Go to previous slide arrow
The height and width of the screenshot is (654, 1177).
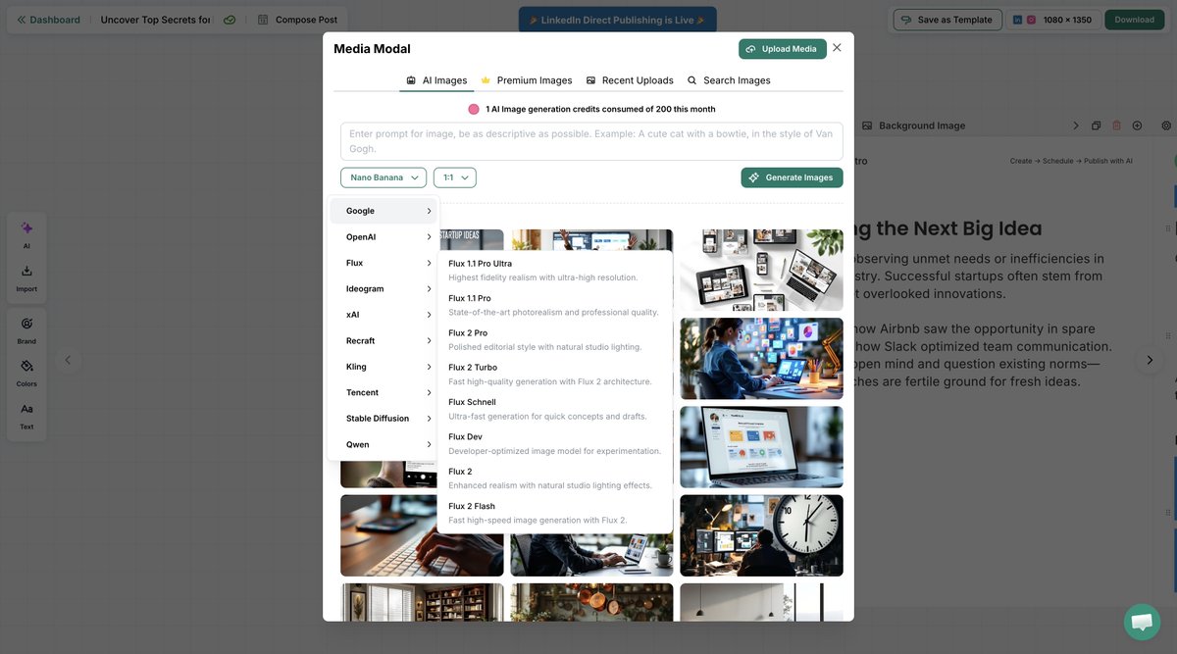[68, 360]
